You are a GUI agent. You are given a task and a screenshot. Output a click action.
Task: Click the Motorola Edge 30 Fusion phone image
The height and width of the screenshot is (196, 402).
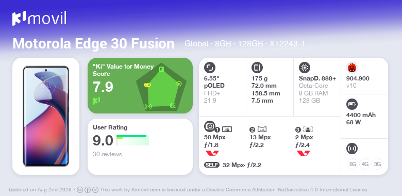46,116
